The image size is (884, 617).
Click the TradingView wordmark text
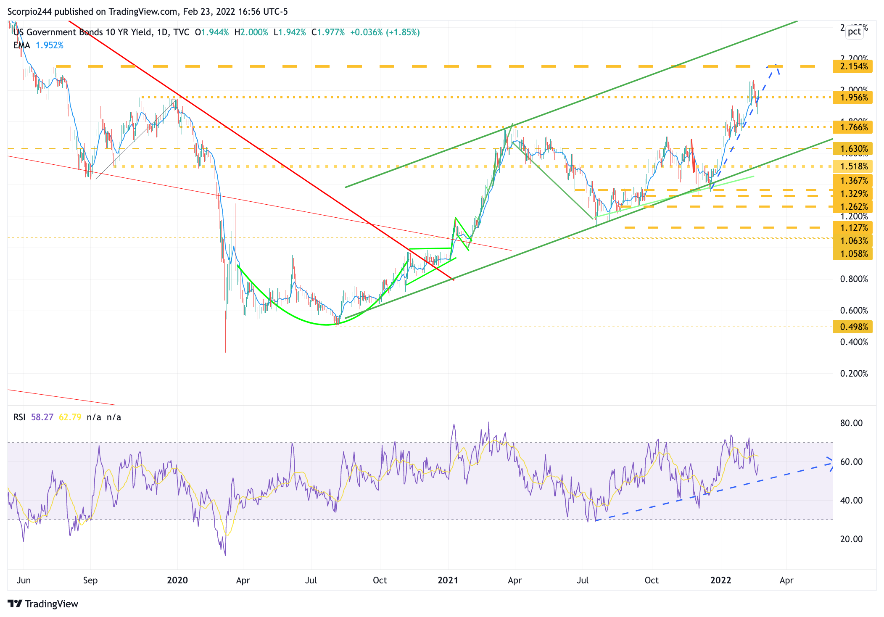coord(51,604)
